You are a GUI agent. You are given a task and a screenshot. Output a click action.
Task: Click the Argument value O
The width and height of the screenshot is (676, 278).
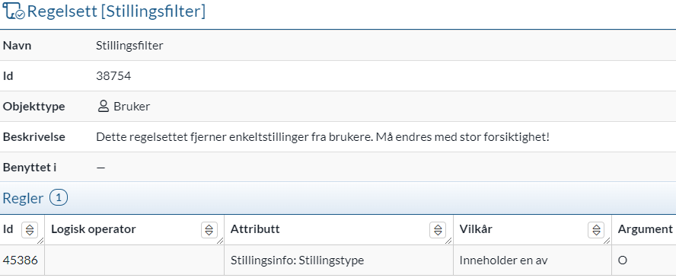[x=623, y=260]
